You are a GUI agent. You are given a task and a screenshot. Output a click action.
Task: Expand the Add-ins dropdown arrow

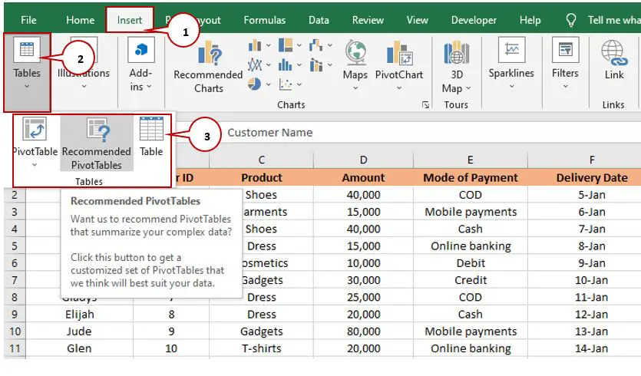point(149,87)
